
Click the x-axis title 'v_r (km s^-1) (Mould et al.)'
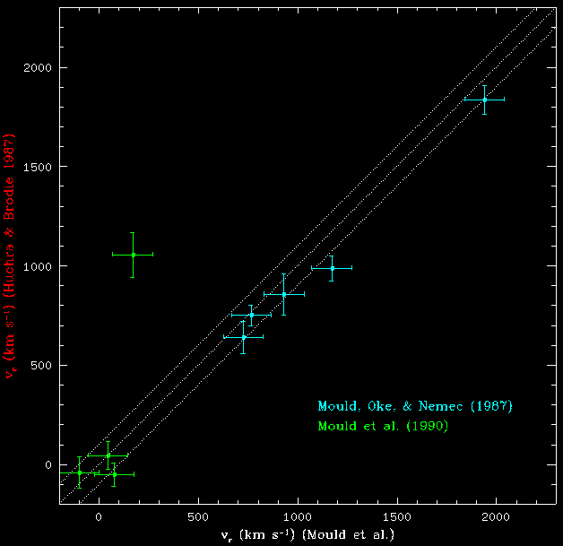(x=307, y=535)
